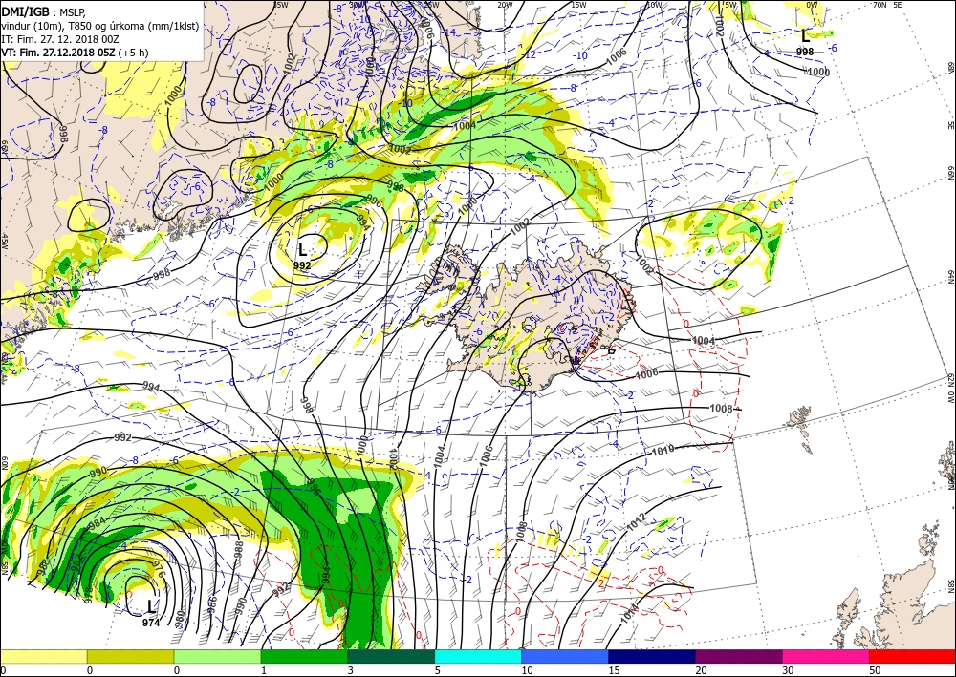Image resolution: width=956 pixels, height=677 pixels.
Task: Click legend scale value '20'
Action: [701, 670]
